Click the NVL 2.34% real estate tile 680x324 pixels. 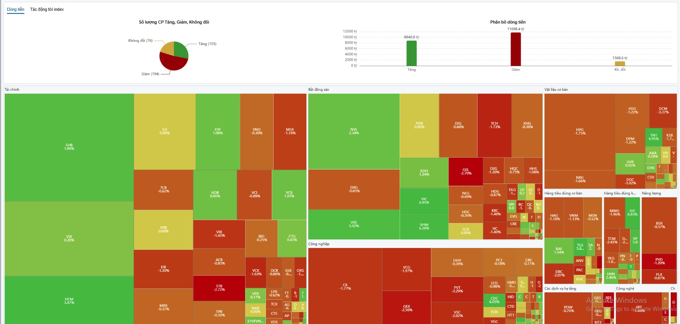tap(354, 131)
